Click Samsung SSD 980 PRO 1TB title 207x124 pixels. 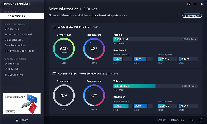73,27
